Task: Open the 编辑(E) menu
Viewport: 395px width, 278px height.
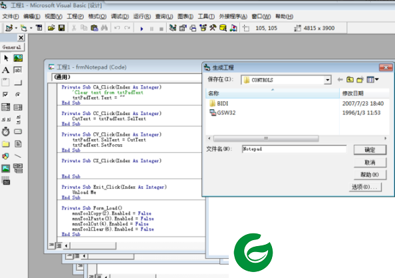Action: coord(32,17)
